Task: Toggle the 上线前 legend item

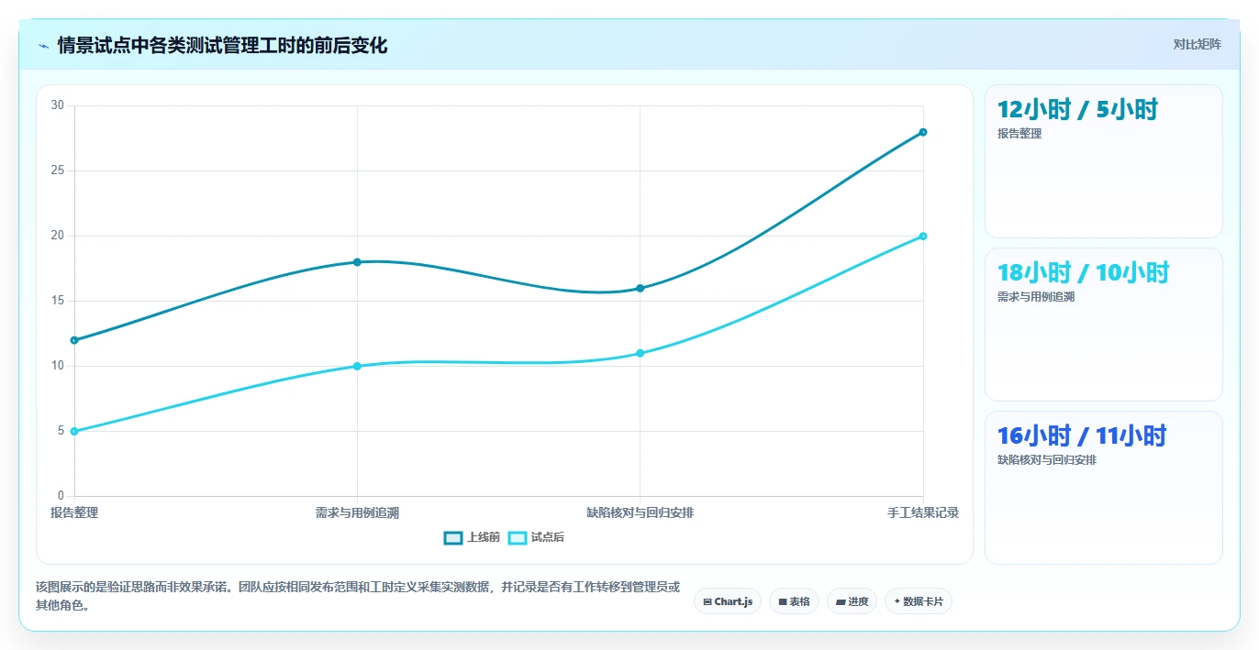Action: [x=472, y=537]
